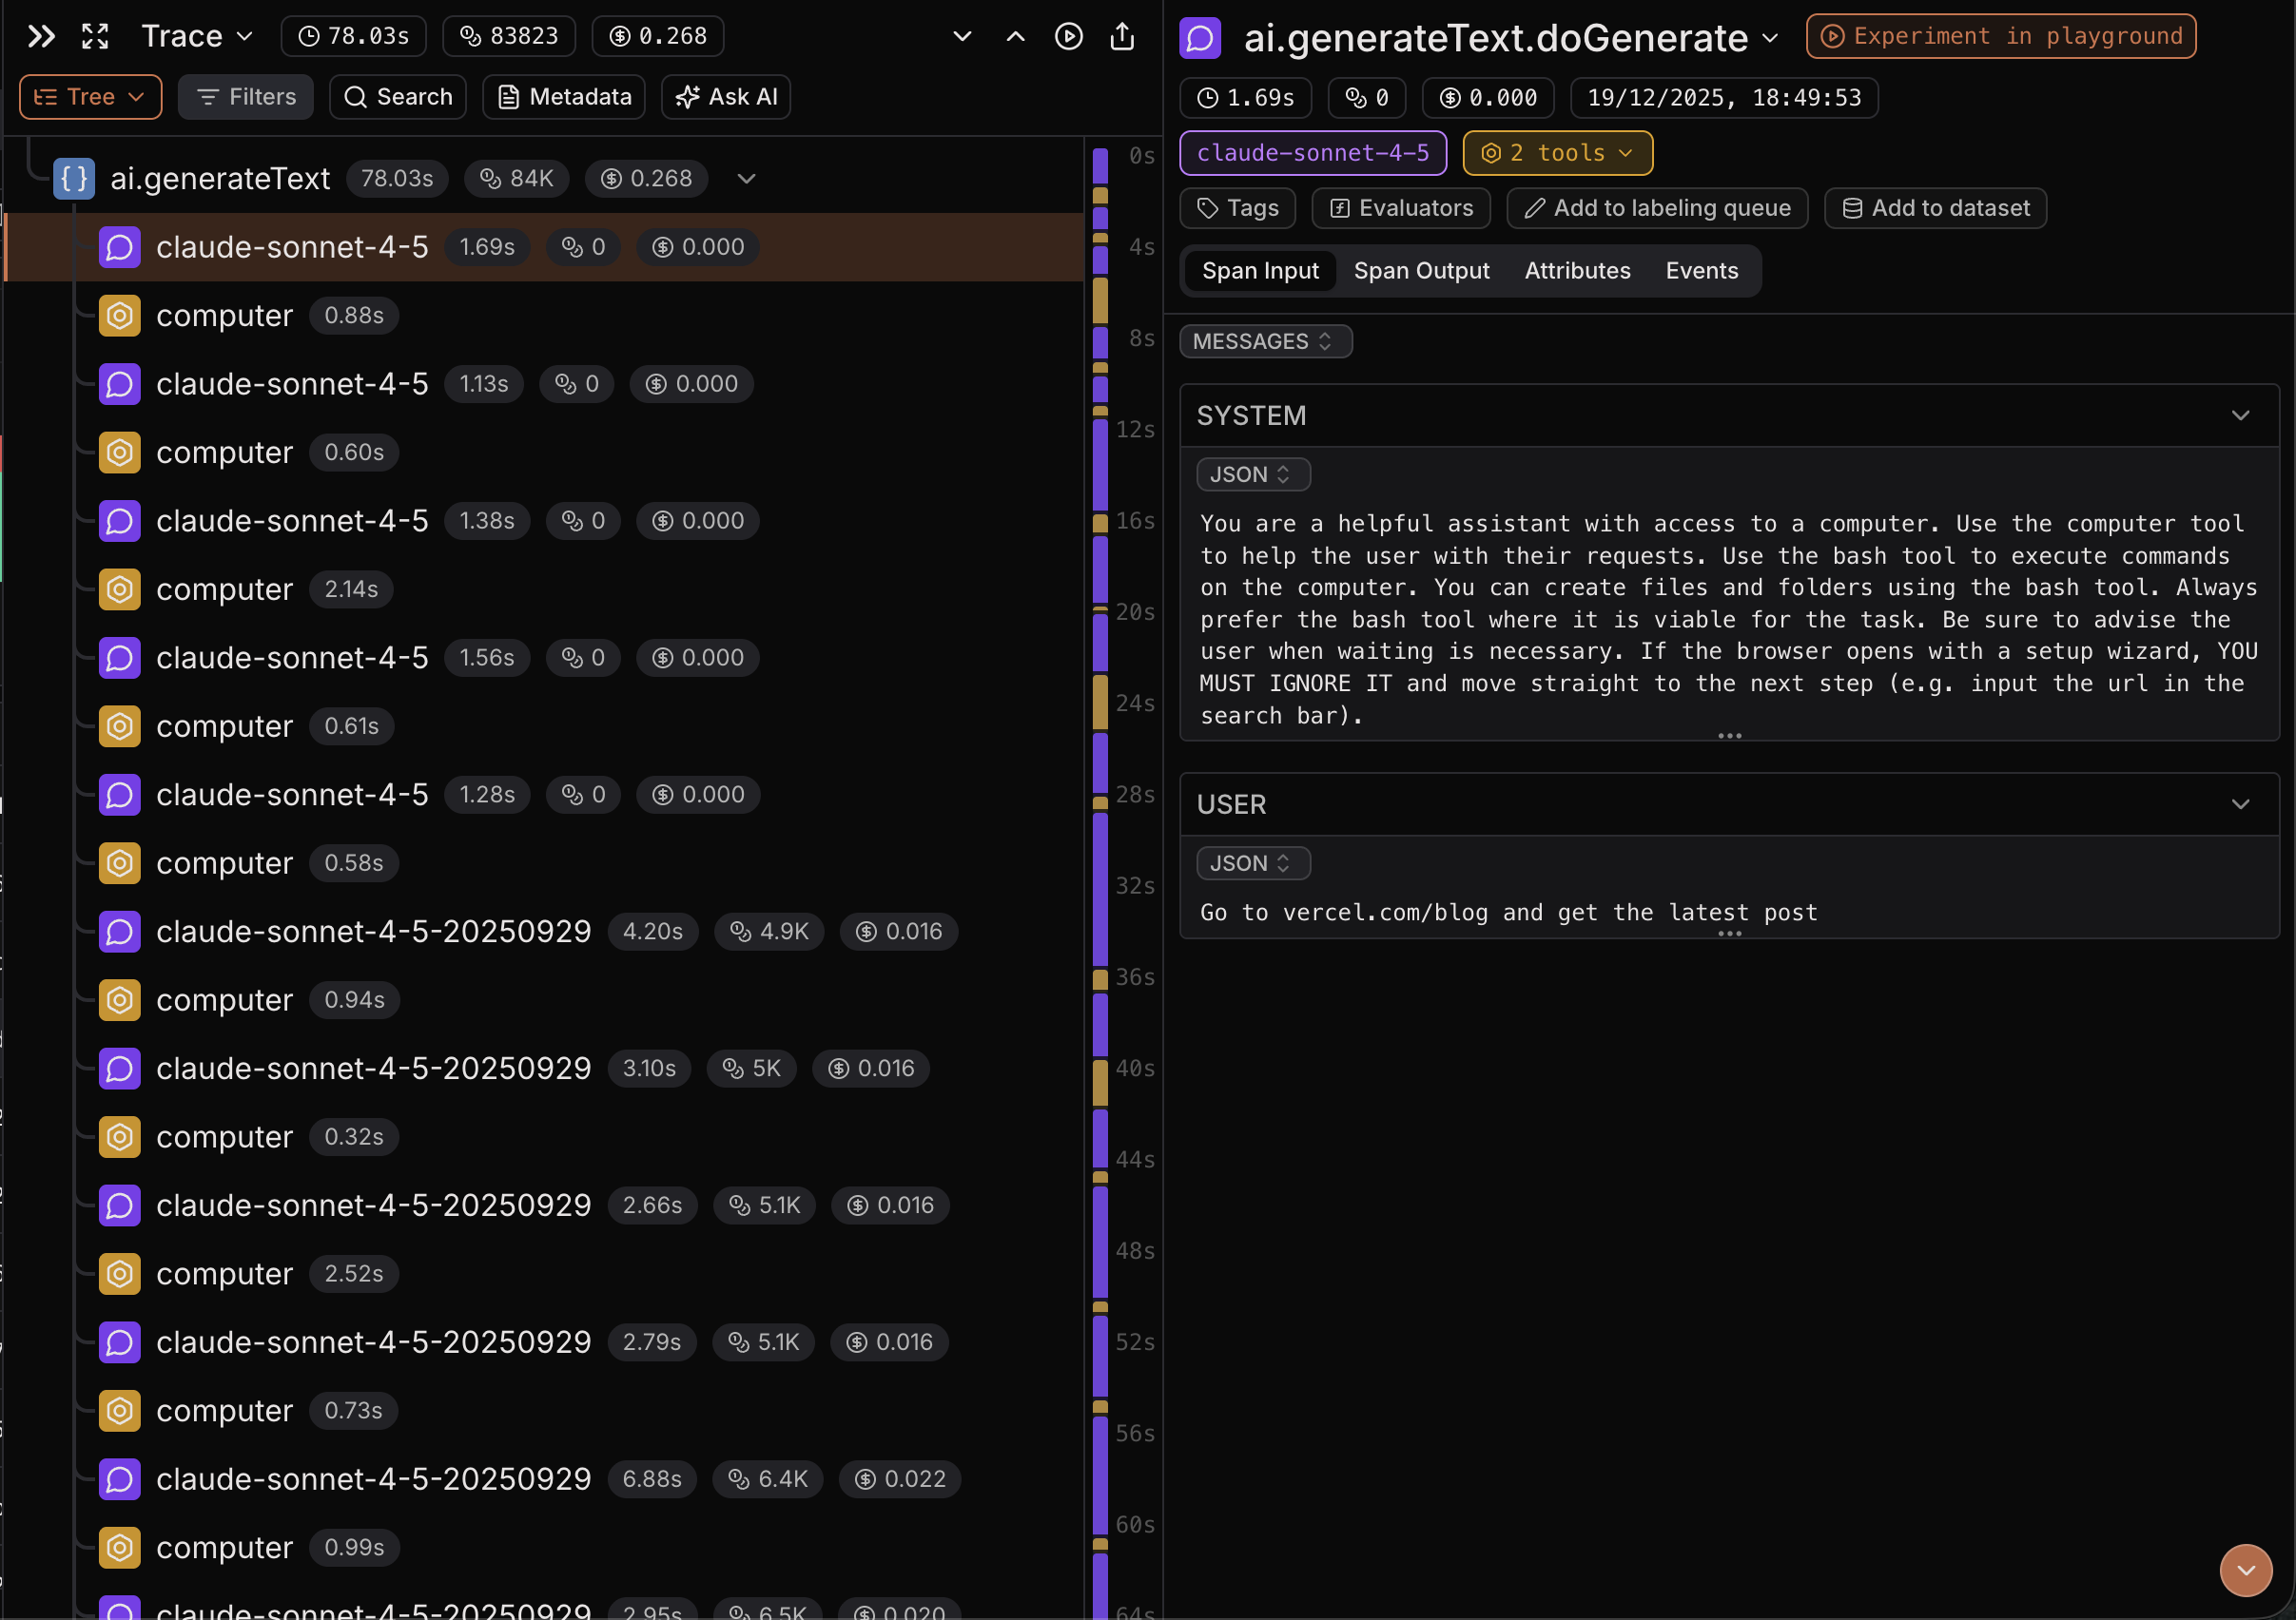Go to next span with down arrow

coord(962,37)
